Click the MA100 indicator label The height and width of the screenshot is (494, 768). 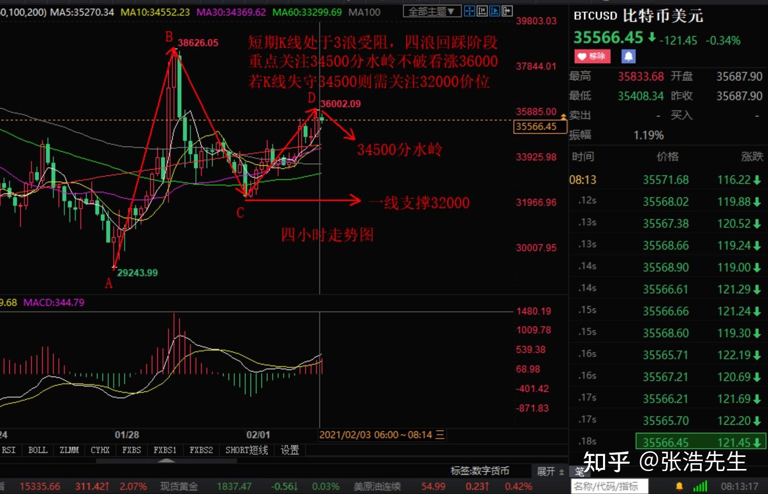tap(364, 12)
